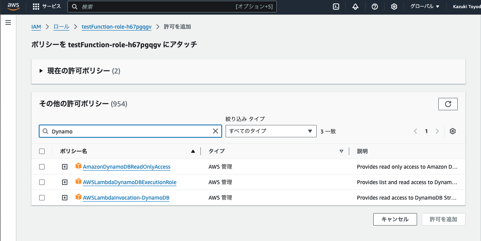The width and height of the screenshot is (481, 241).
Task: Launch CloudShell terminal icon
Action: click(336, 7)
